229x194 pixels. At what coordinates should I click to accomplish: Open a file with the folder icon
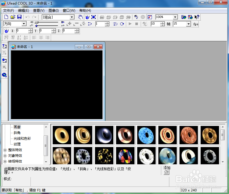click(x=13, y=17)
